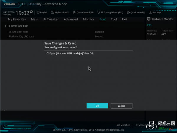Open the Hot Keys help
The image size is (177, 133).
(x=155, y=12)
